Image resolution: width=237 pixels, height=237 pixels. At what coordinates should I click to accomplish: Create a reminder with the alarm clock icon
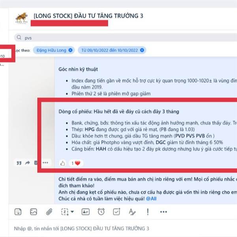pyautogui.click(x=101, y=212)
